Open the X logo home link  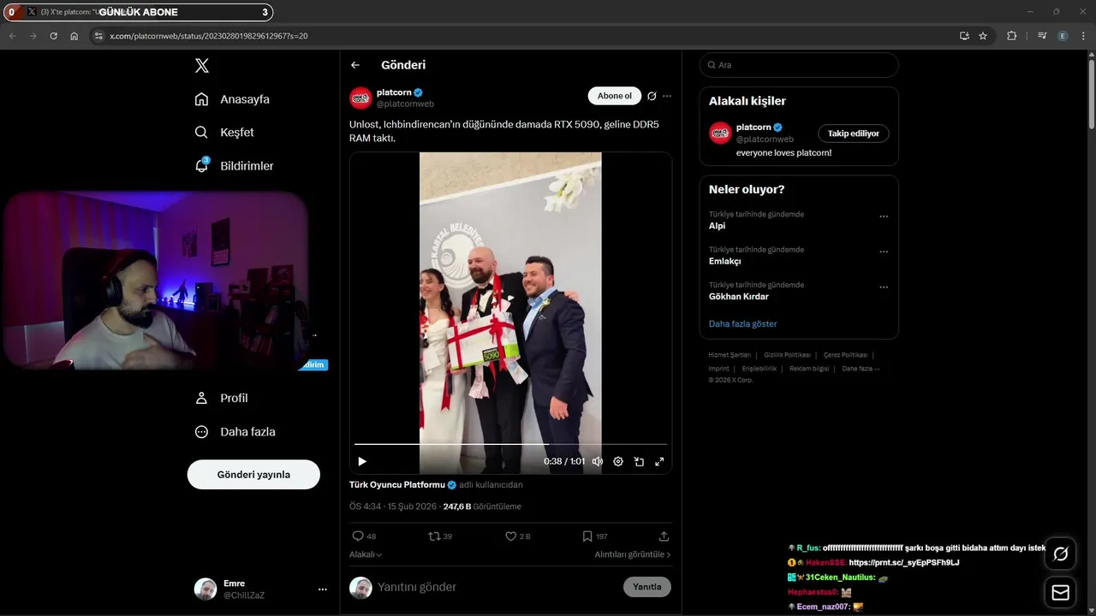201,65
